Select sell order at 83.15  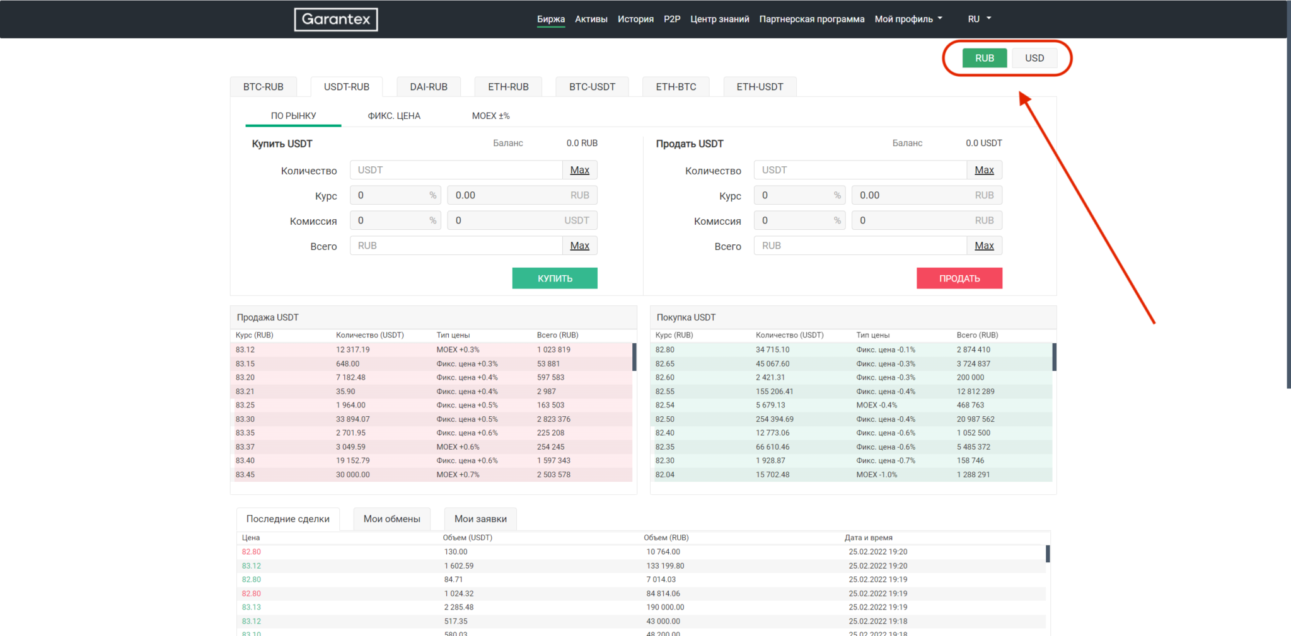click(432, 363)
